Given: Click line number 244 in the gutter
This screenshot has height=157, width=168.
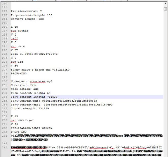Looking at the screenshot, I should 5,136.
